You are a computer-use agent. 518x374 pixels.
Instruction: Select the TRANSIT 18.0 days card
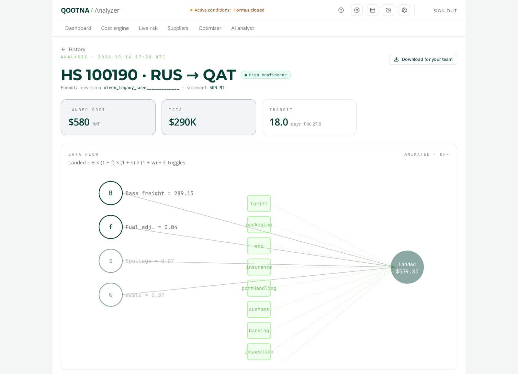pos(309,117)
